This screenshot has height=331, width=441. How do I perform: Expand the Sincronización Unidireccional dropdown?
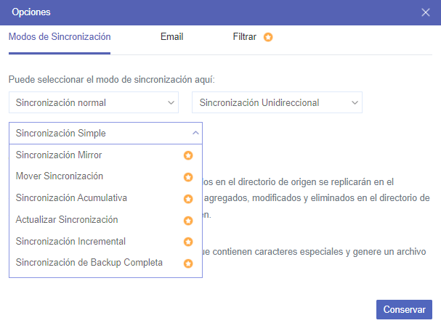pos(277,103)
